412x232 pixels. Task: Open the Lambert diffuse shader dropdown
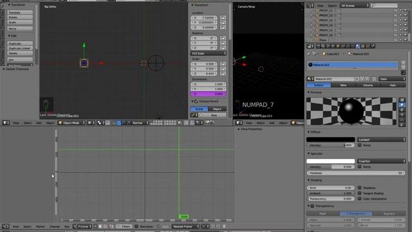click(381, 140)
